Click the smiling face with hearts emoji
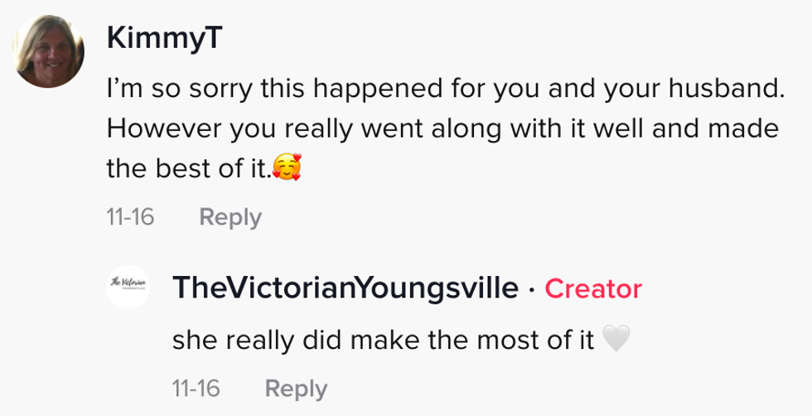 (286, 170)
